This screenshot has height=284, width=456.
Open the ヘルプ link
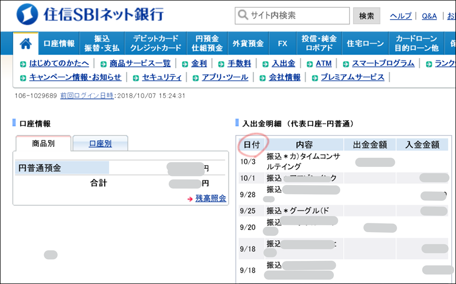pos(401,16)
